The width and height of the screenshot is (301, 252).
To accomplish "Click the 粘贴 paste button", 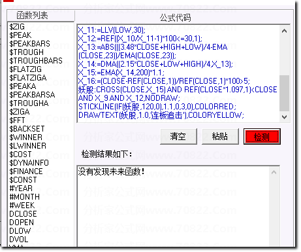I will point(220,137).
